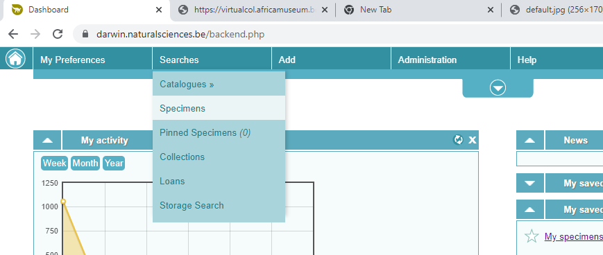
Task: Collapse the My activity widget
Action: point(47,140)
